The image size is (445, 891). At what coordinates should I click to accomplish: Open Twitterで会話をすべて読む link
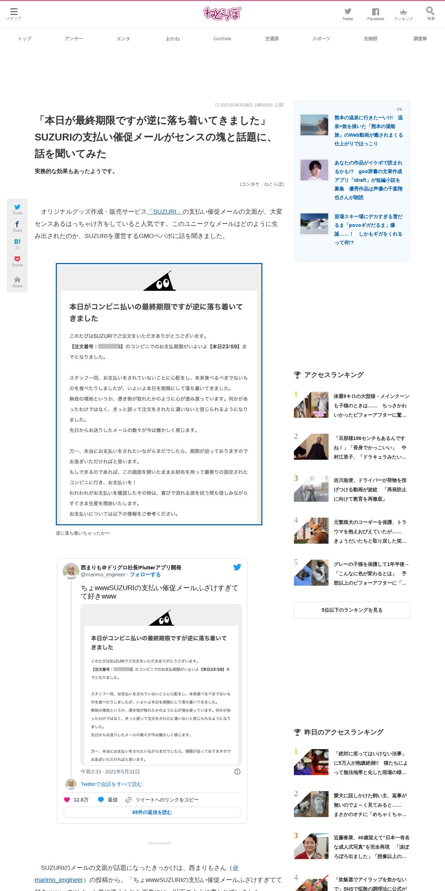[x=111, y=784]
